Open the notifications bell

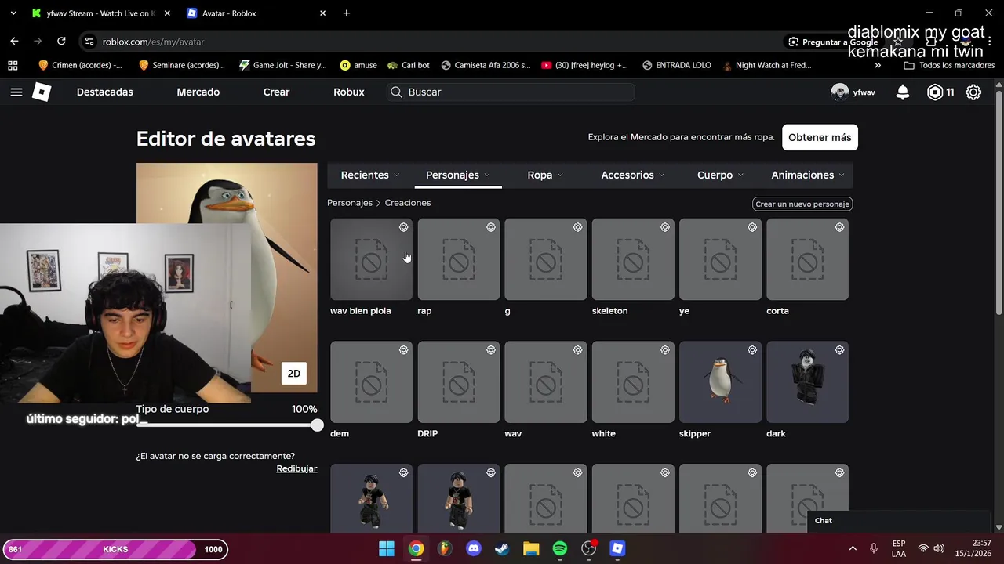(903, 92)
